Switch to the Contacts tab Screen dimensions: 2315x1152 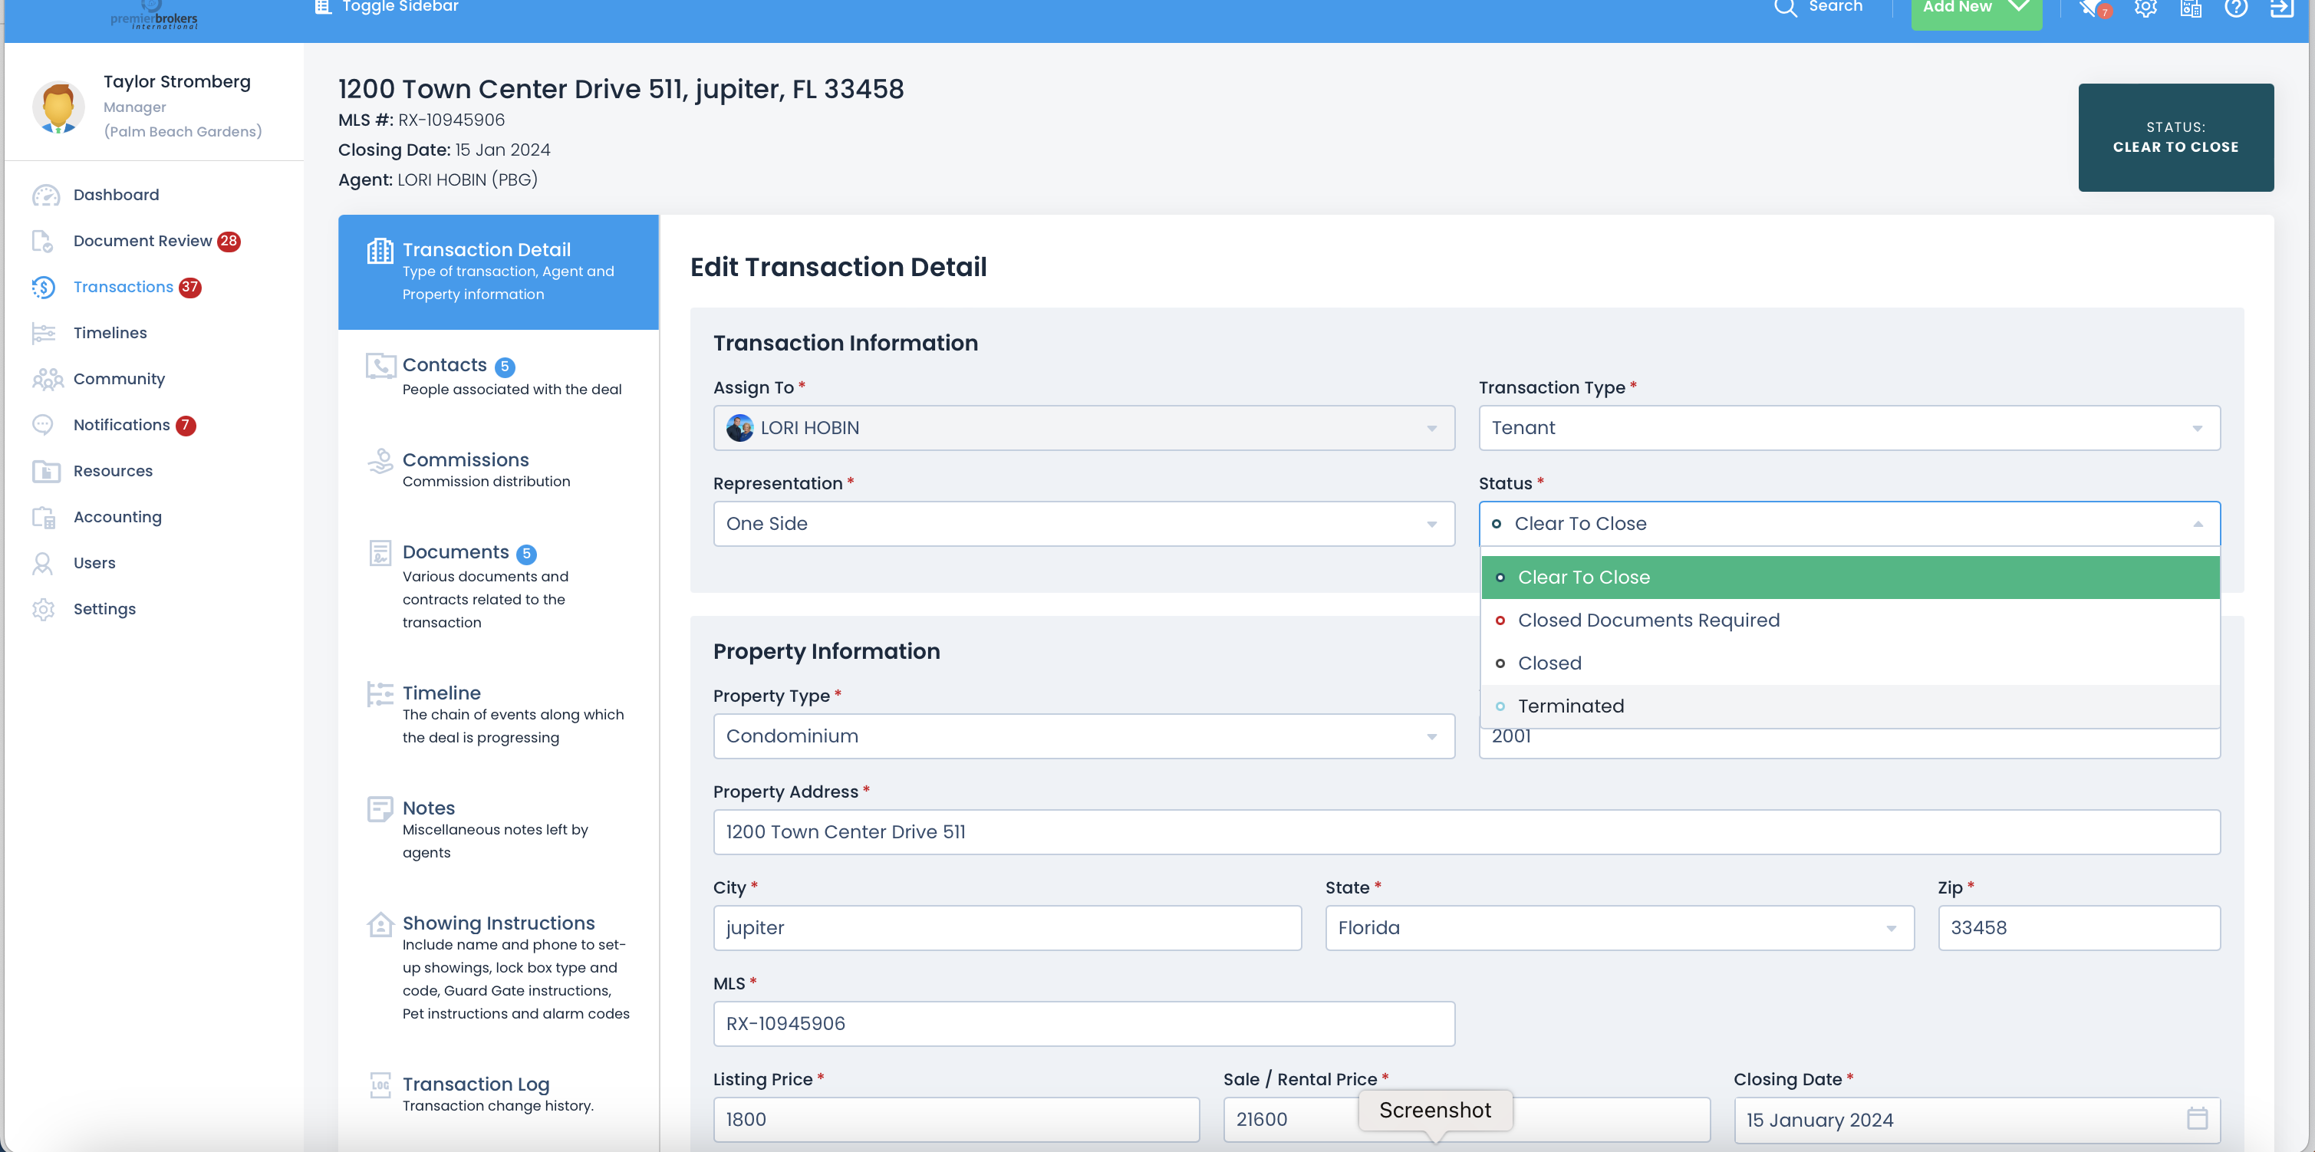[498, 377]
